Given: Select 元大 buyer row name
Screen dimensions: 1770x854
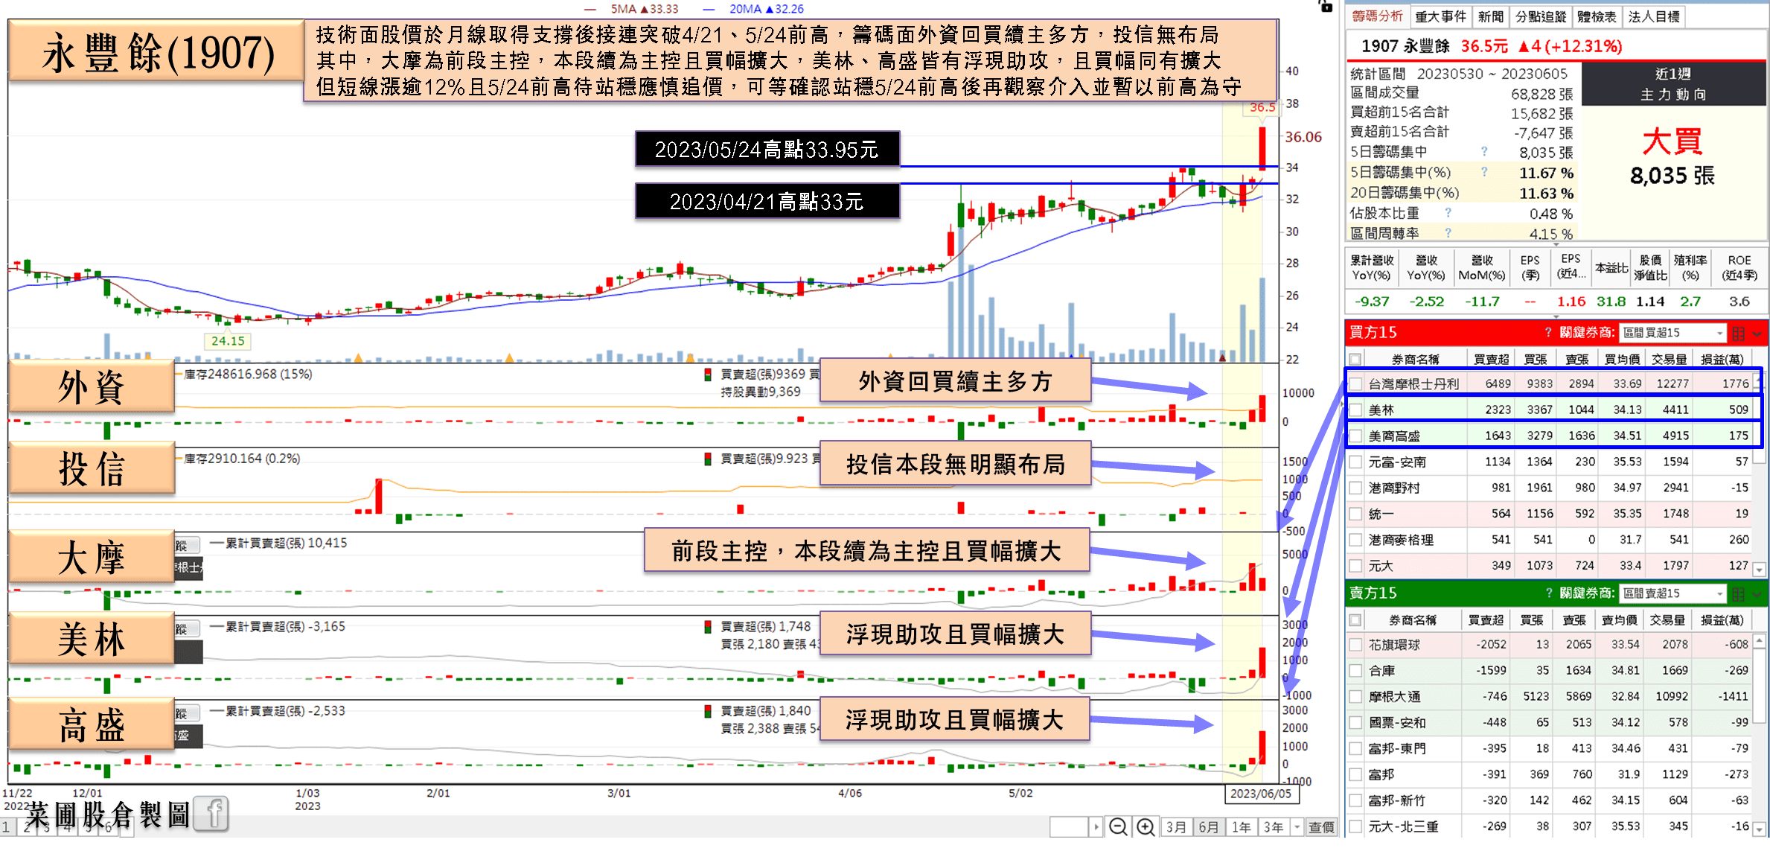Looking at the screenshot, I should pos(1381,566).
